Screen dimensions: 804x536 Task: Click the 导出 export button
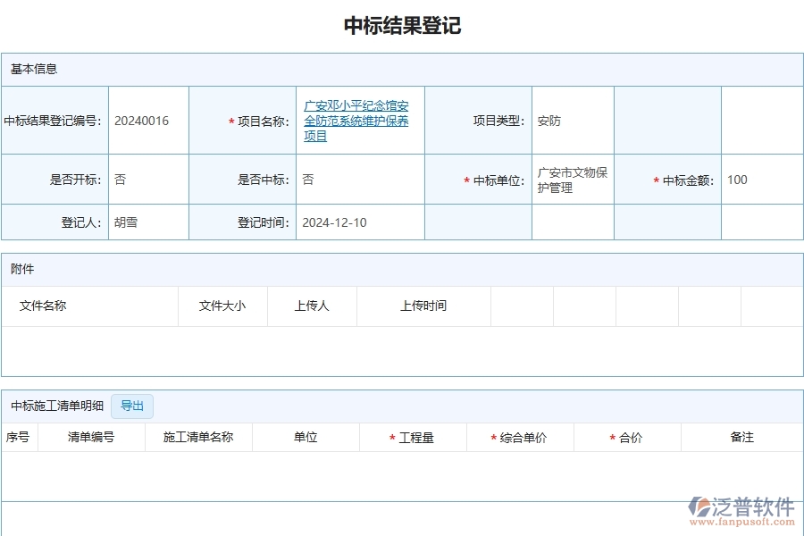coord(131,406)
